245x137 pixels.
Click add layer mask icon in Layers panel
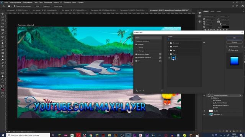tap(227, 131)
